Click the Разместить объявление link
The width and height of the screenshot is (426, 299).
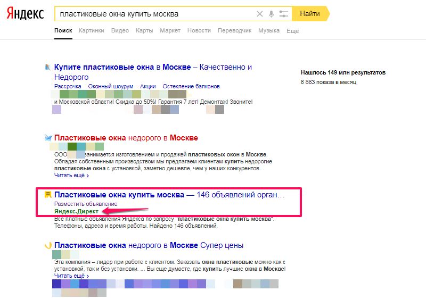pos(86,204)
